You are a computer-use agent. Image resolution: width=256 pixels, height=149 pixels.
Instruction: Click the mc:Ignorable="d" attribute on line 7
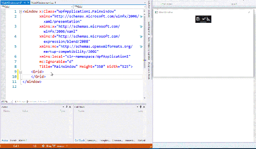[57, 62]
